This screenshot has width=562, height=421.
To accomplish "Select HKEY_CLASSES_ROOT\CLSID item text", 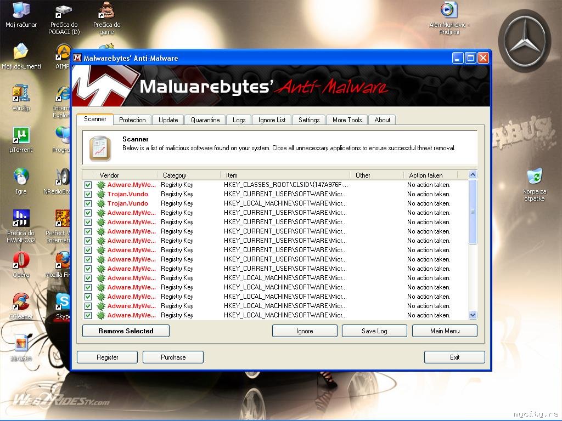I will click(285, 185).
